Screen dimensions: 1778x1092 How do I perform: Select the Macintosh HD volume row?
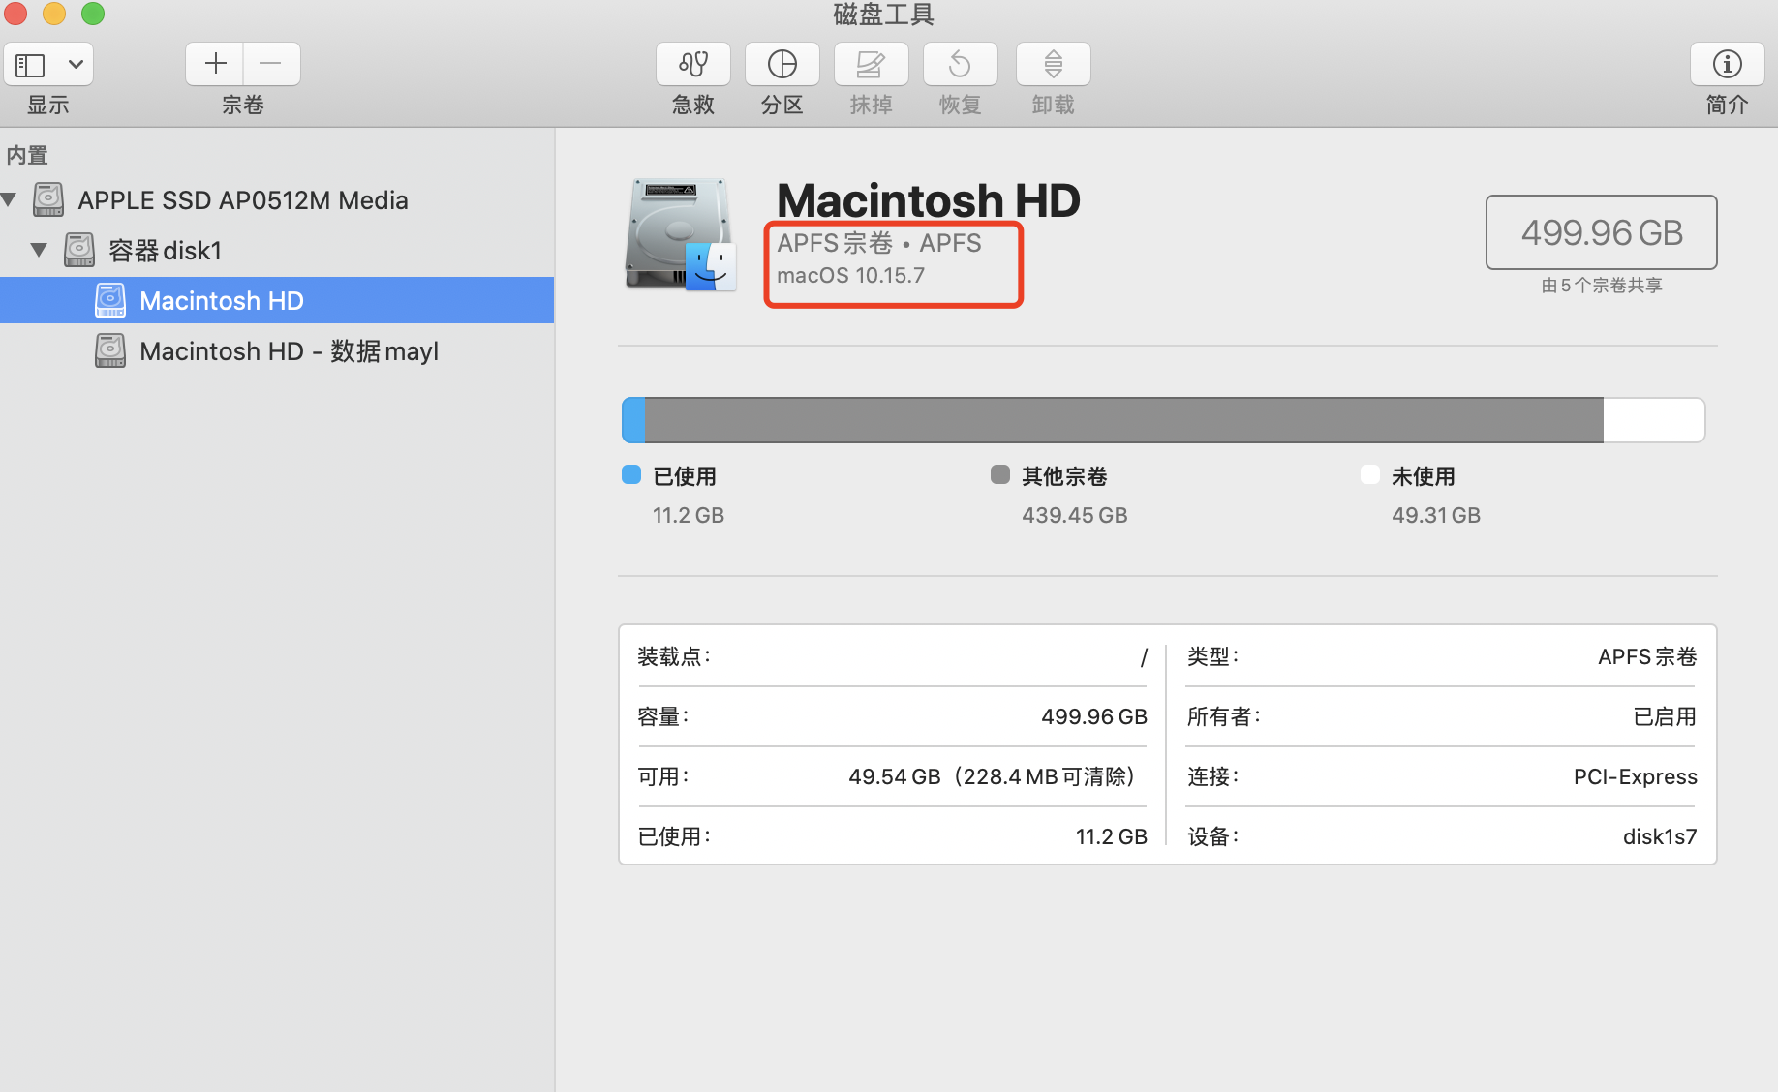(277, 300)
